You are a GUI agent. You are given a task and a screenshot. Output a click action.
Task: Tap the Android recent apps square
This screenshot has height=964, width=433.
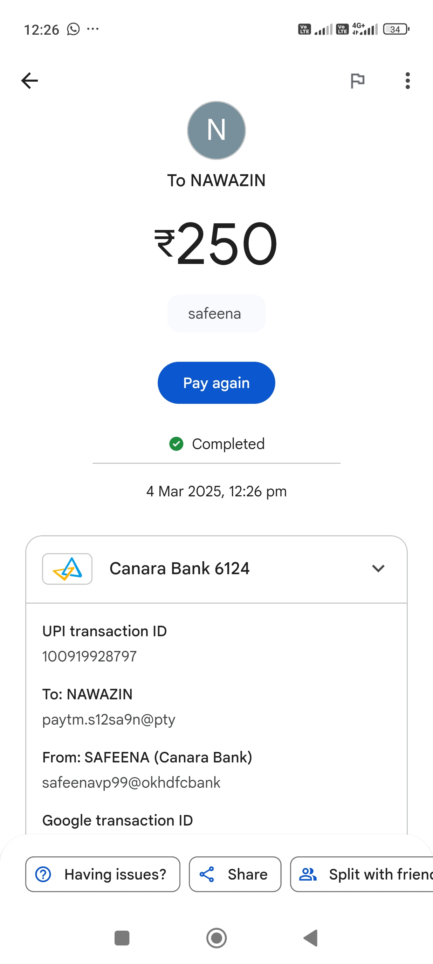(122, 938)
